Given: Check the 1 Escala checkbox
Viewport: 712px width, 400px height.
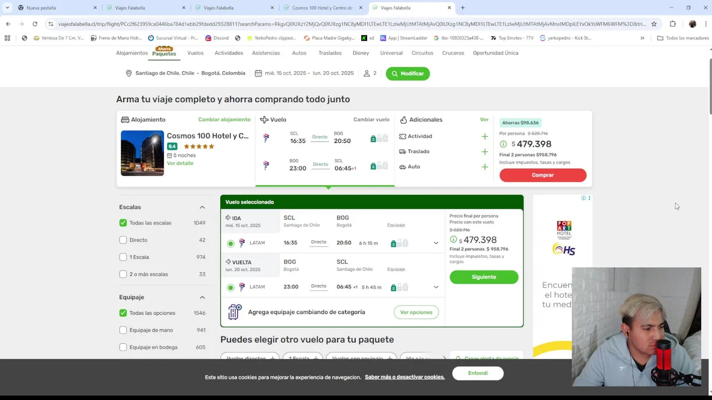Looking at the screenshot, I should tap(123, 257).
